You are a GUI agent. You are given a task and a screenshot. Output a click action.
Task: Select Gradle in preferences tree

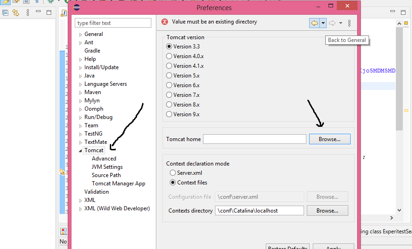tap(92, 51)
